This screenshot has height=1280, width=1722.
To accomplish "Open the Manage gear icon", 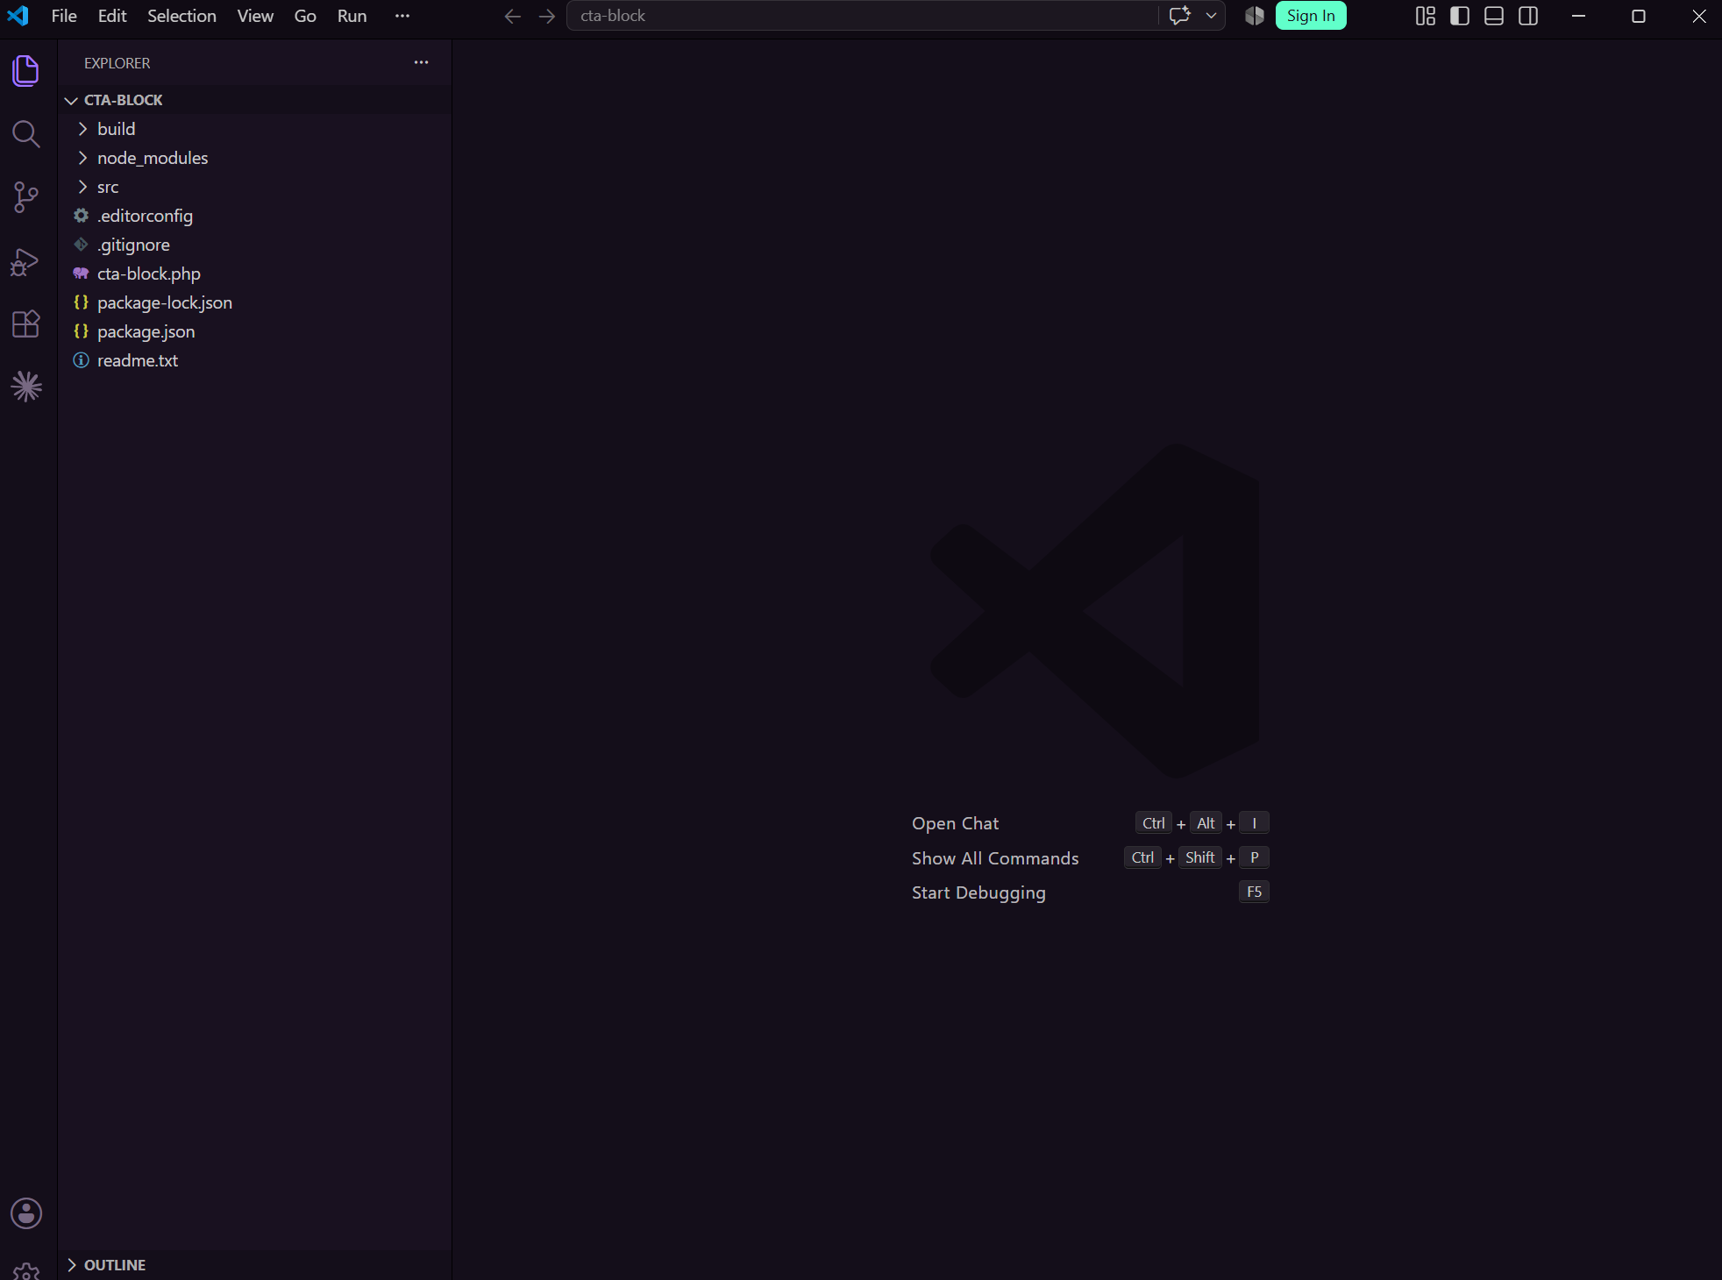I will point(26,1270).
